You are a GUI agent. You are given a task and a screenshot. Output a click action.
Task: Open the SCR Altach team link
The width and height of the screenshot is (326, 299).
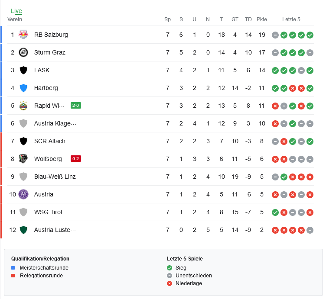[50, 141]
